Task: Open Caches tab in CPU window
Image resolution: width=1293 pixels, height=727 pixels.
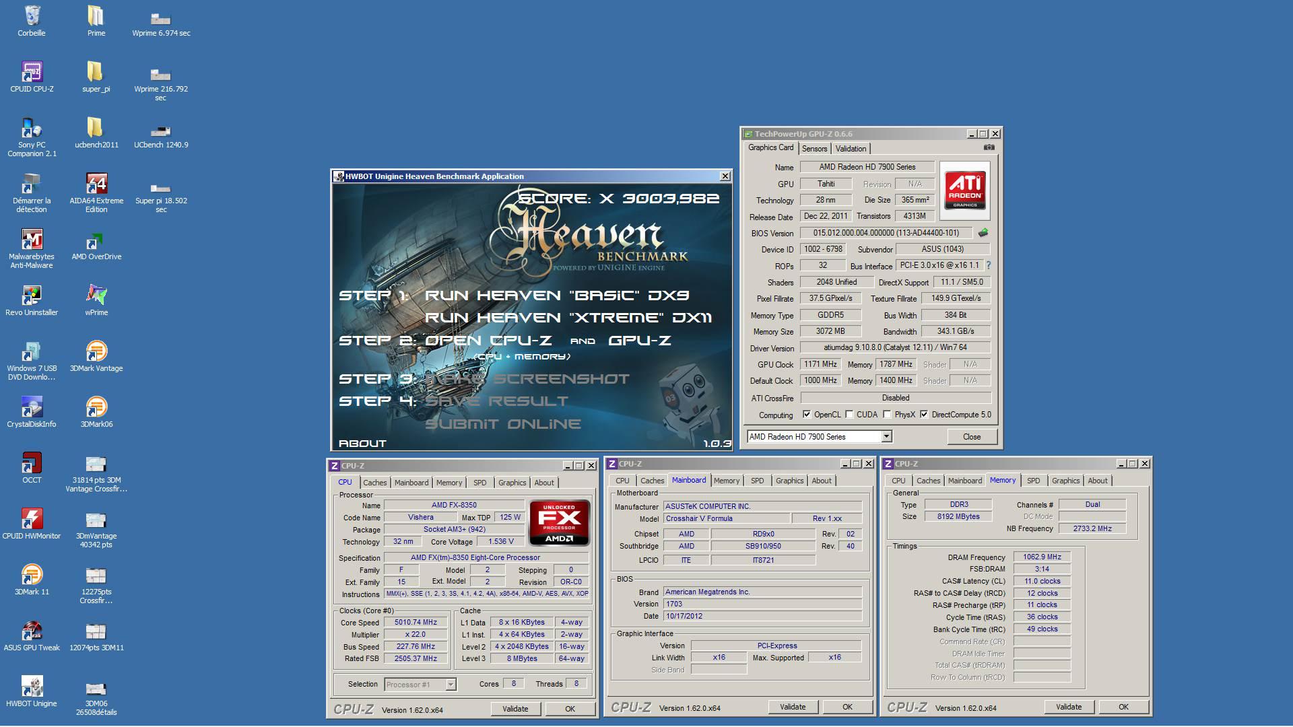Action: coord(375,483)
